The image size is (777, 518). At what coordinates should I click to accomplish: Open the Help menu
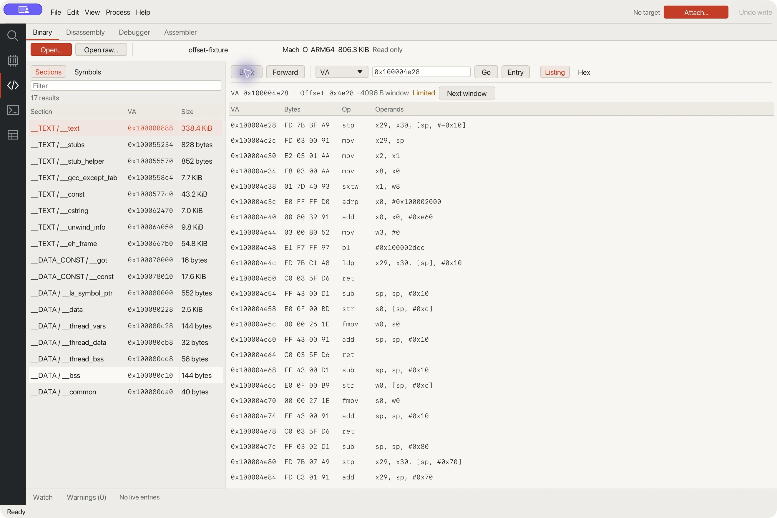click(x=143, y=12)
